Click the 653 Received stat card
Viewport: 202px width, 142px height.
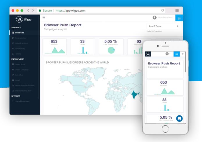coord(55,47)
